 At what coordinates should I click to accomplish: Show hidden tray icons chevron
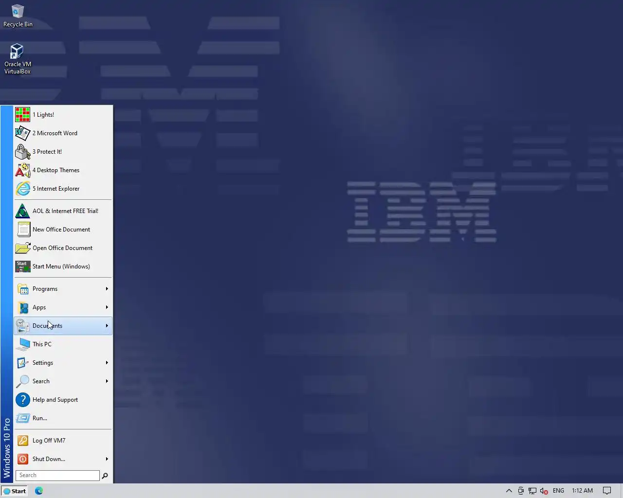point(509,491)
